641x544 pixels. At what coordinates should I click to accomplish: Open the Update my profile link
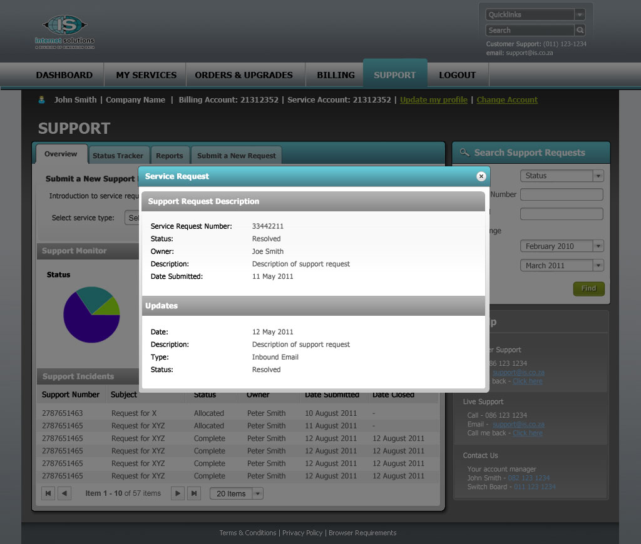pyautogui.click(x=433, y=100)
